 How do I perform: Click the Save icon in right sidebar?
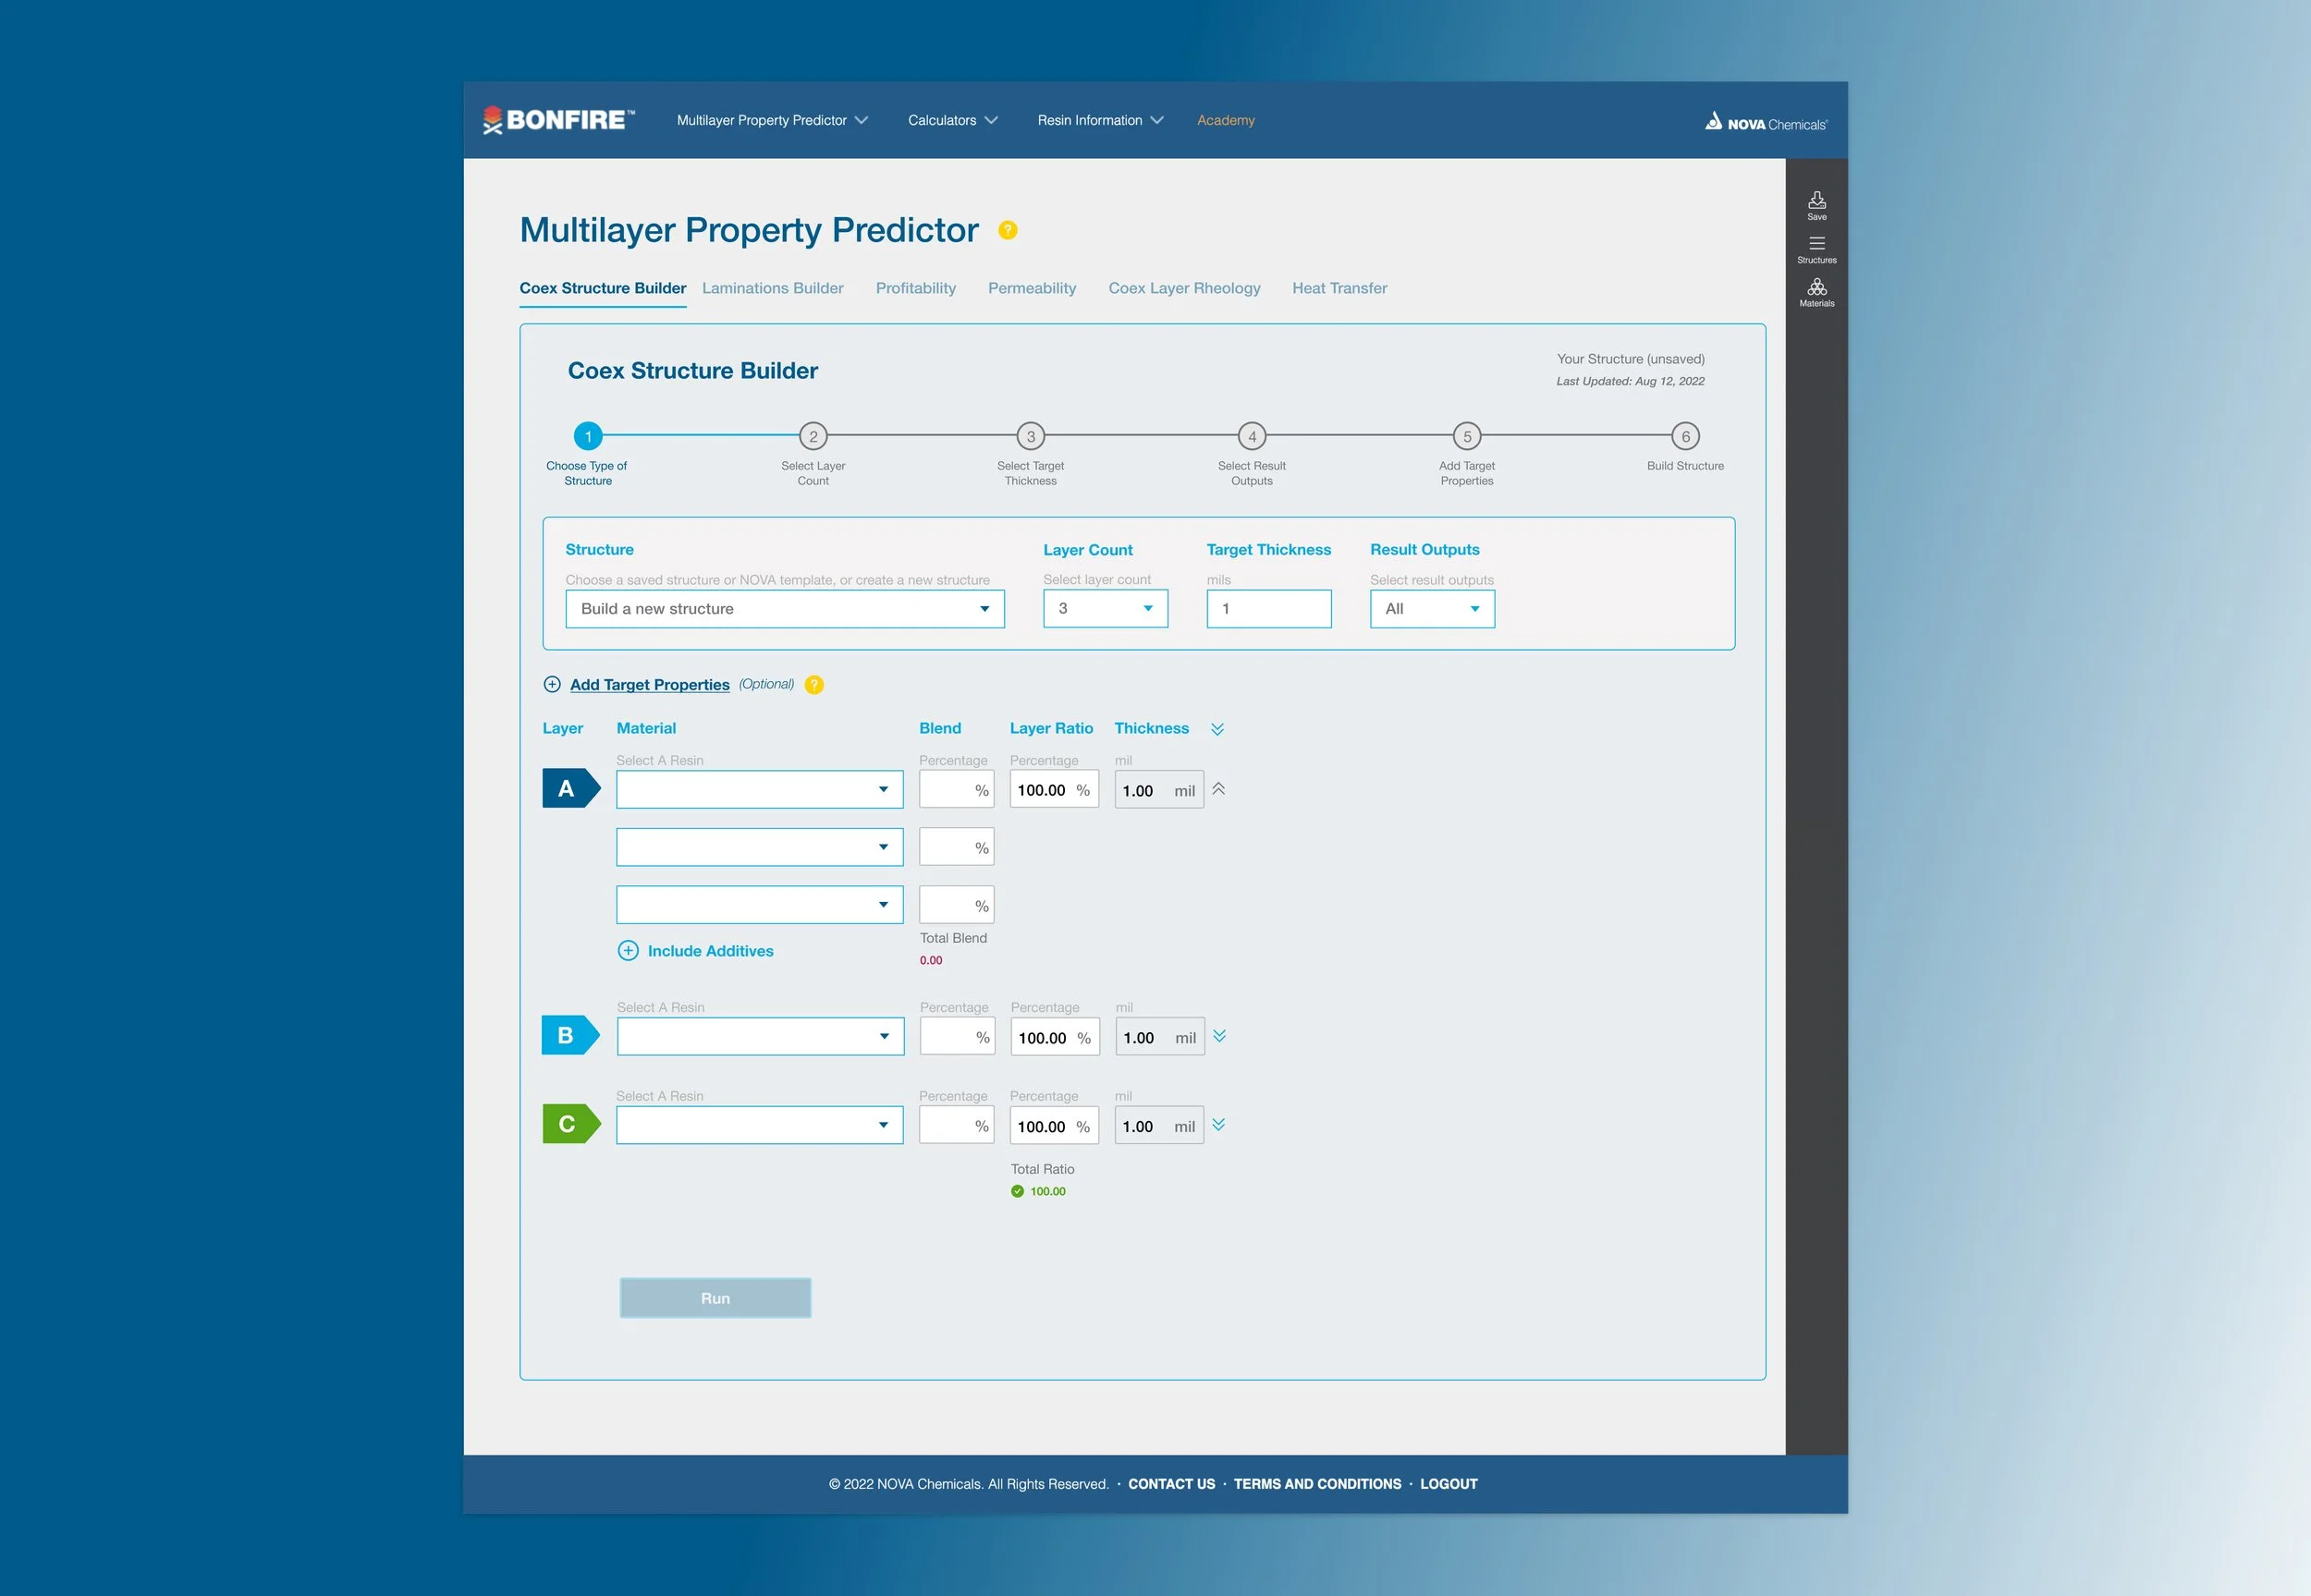[x=1816, y=204]
